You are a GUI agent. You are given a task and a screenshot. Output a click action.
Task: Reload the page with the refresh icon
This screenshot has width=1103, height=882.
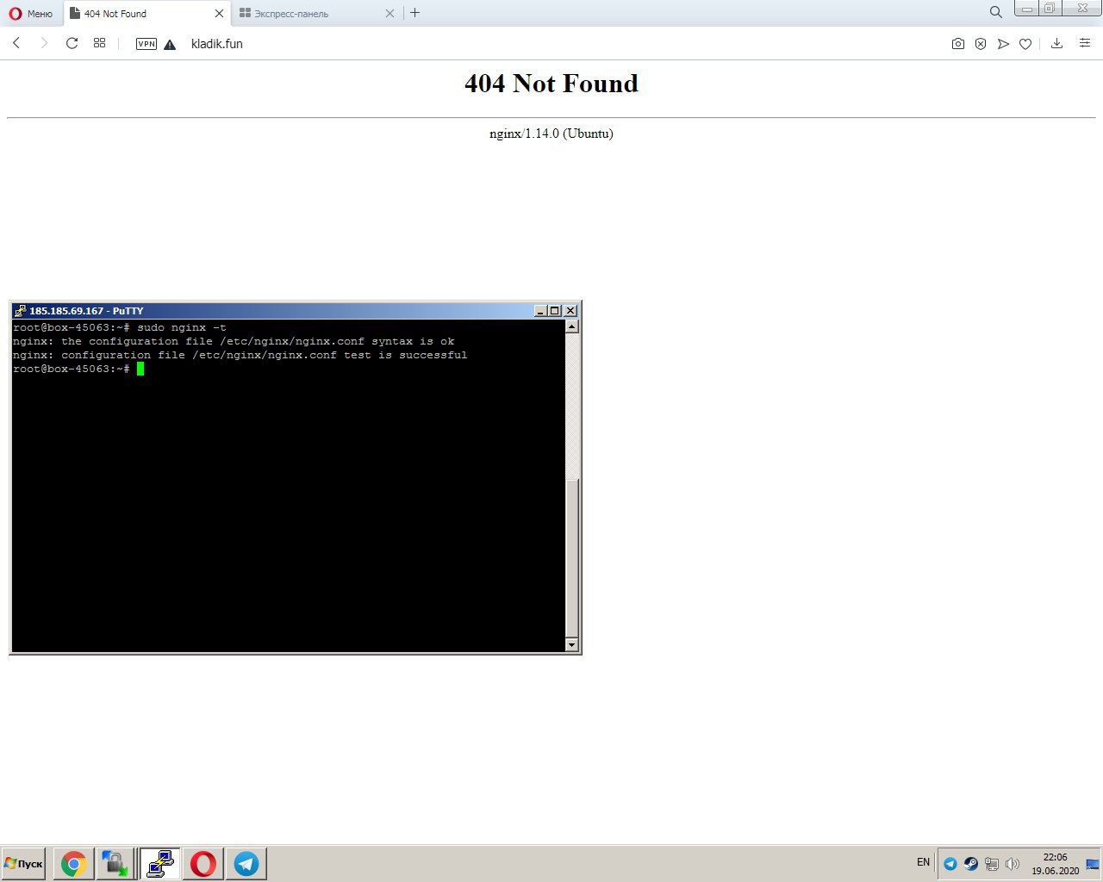pos(72,43)
